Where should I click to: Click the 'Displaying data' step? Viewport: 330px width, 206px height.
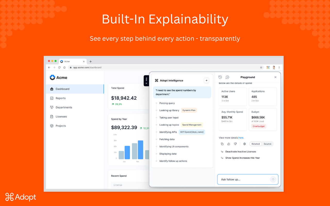click(x=168, y=154)
